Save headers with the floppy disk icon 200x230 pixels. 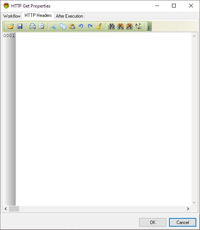(x=20, y=26)
